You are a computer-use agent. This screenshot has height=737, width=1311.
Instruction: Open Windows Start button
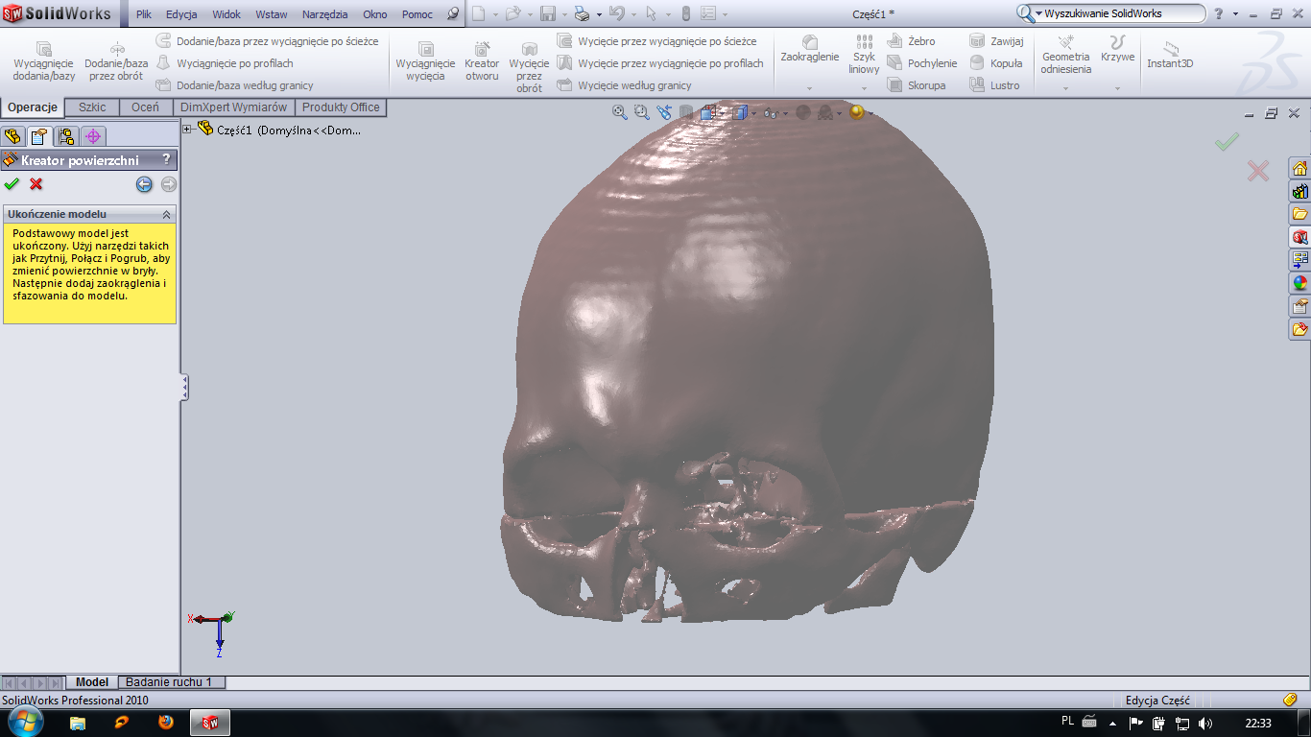click(x=26, y=722)
